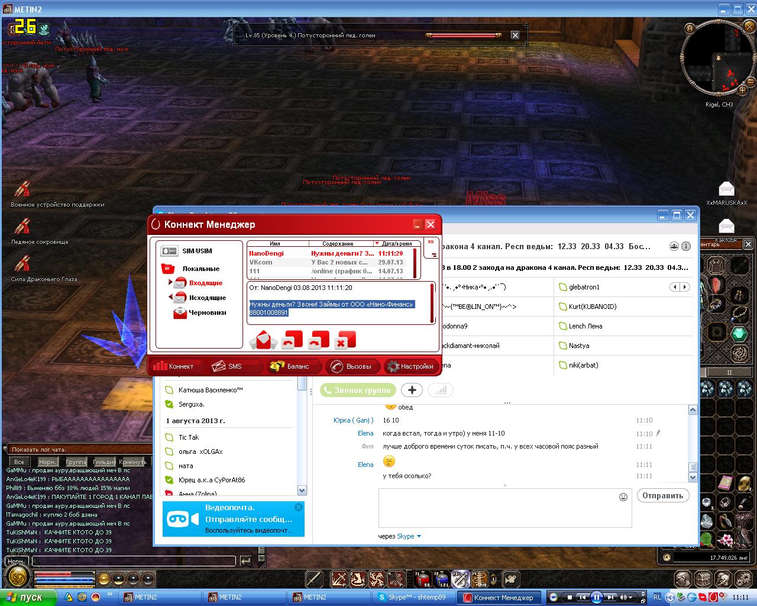Viewport: 757px width, 606px height.
Task: Click the пуск Start button
Action: pos(28,597)
